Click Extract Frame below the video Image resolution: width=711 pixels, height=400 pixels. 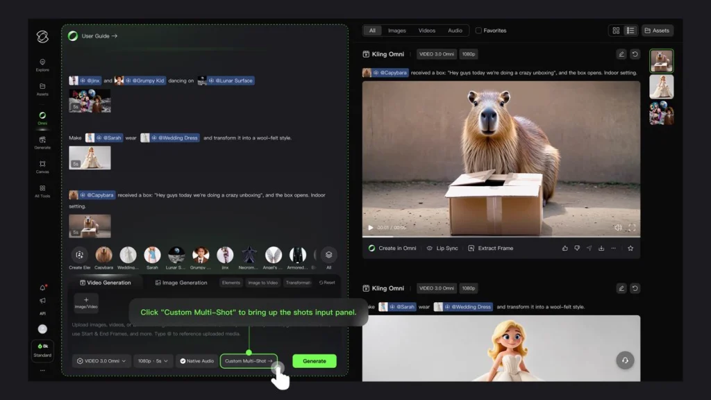tap(491, 248)
